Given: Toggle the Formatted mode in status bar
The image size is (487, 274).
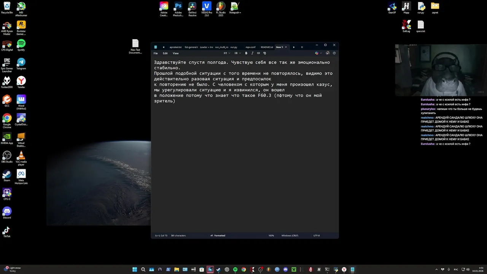Looking at the screenshot, I should coord(218,236).
